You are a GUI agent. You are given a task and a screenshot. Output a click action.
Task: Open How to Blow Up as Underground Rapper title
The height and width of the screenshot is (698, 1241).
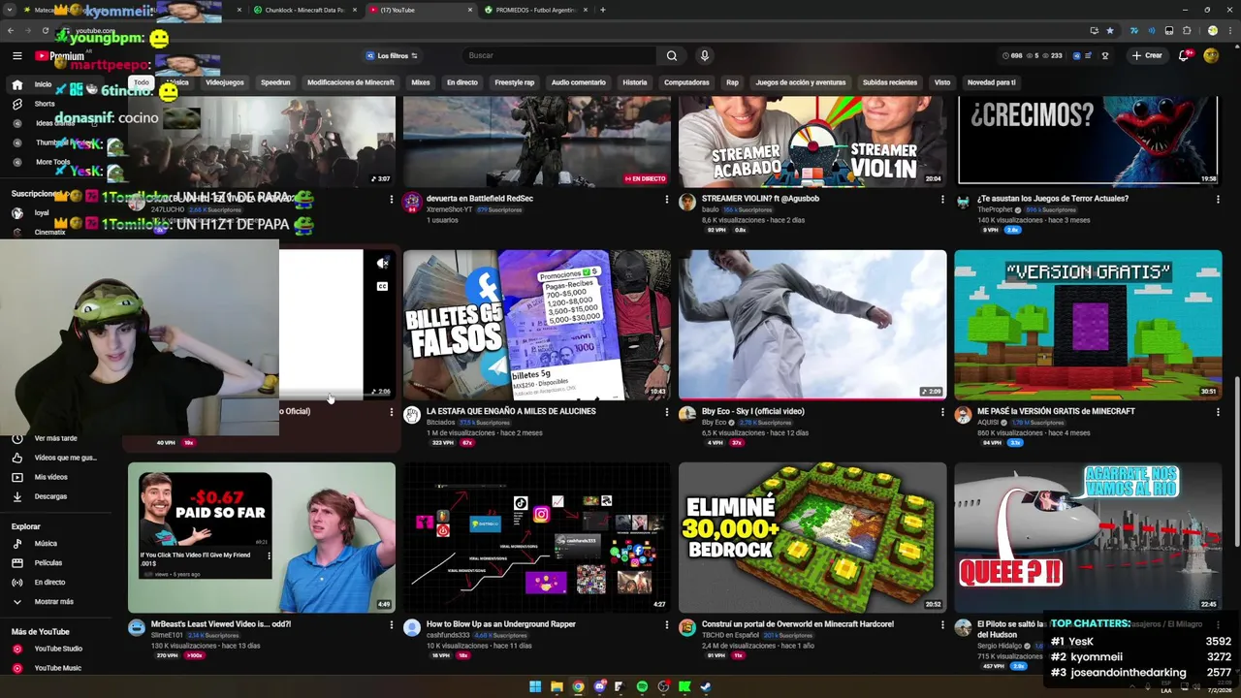[501, 624]
